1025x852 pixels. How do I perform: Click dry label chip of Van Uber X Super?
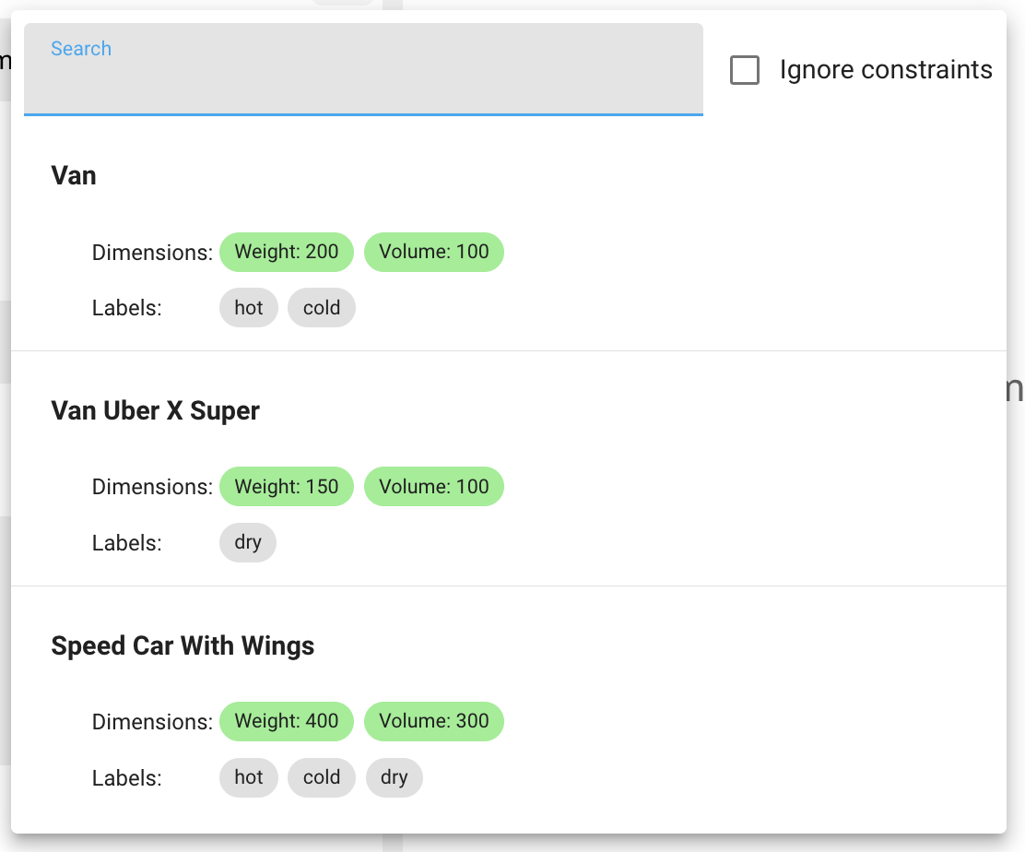pyautogui.click(x=248, y=542)
